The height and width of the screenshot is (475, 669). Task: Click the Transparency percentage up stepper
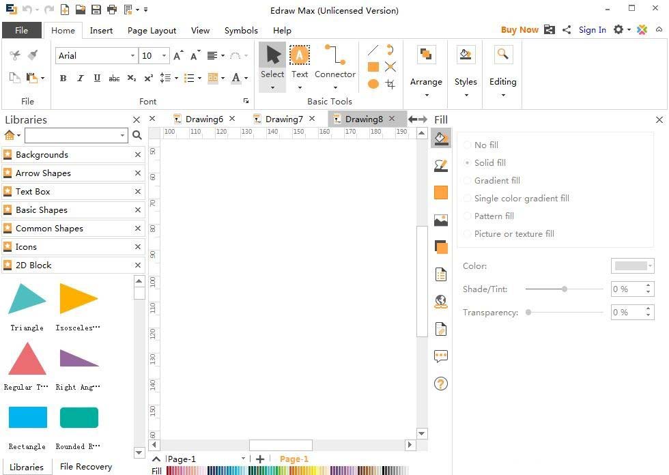click(x=648, y=309)
